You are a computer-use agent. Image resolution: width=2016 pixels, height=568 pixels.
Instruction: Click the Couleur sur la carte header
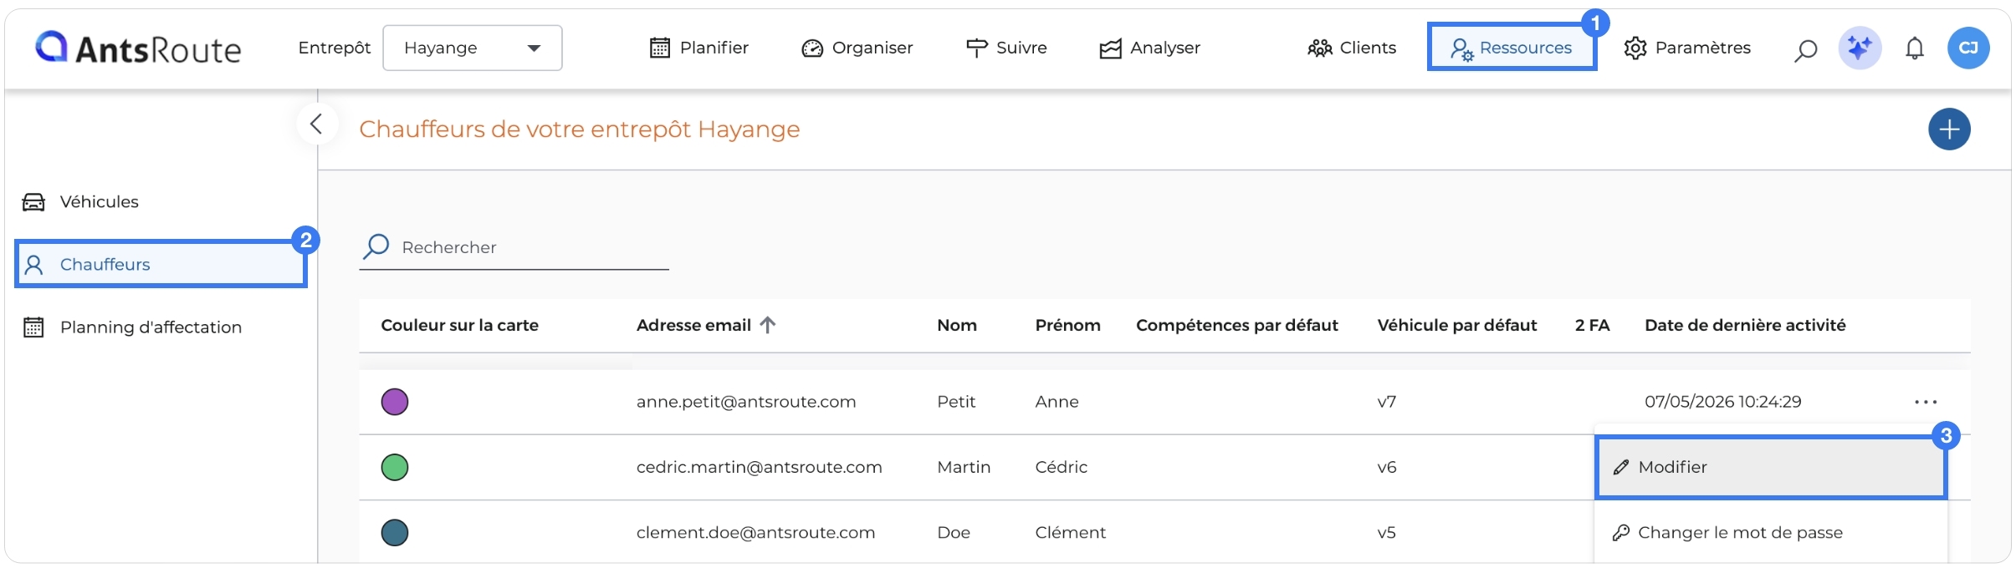pos(459,325)
